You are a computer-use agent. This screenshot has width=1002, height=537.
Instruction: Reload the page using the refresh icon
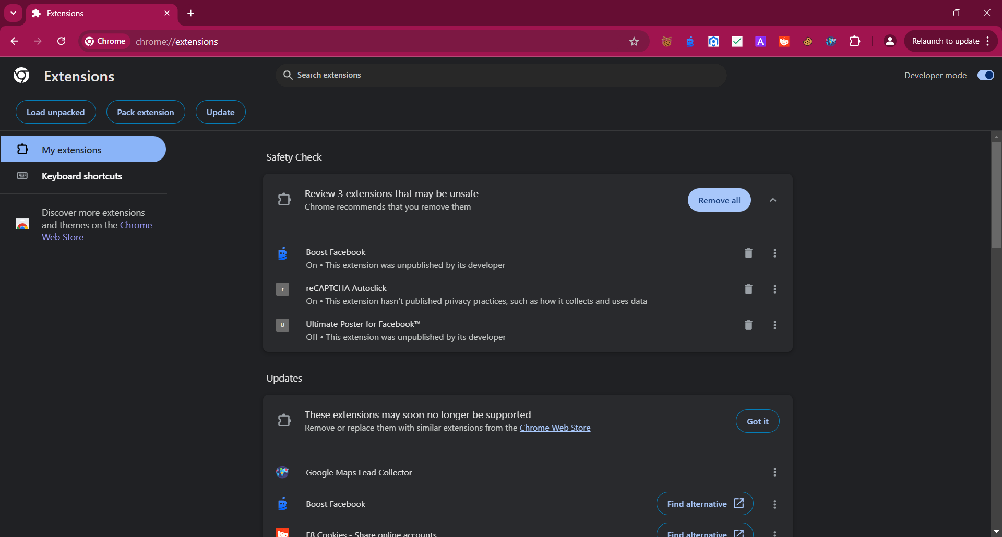(x=62, y=41)
